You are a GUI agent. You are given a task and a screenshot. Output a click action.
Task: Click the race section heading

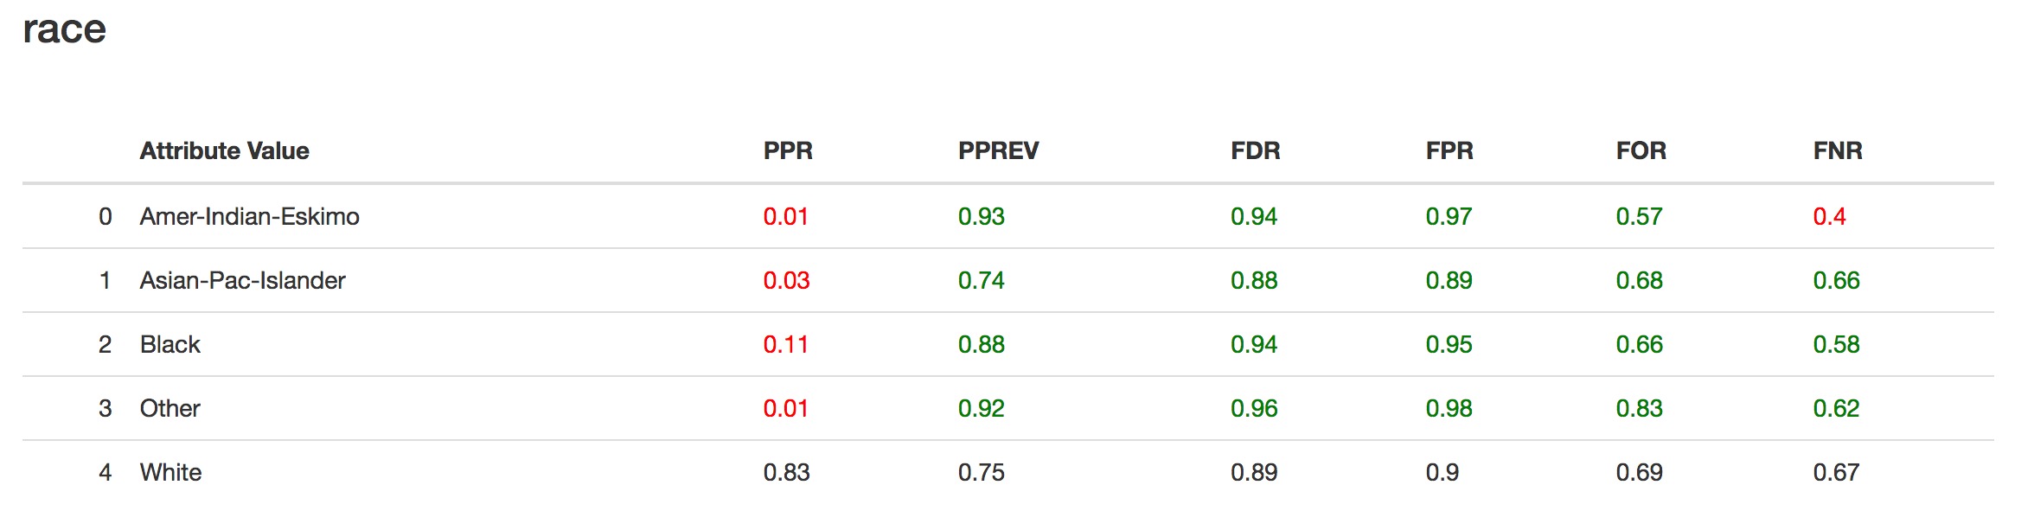pos(64,31)
